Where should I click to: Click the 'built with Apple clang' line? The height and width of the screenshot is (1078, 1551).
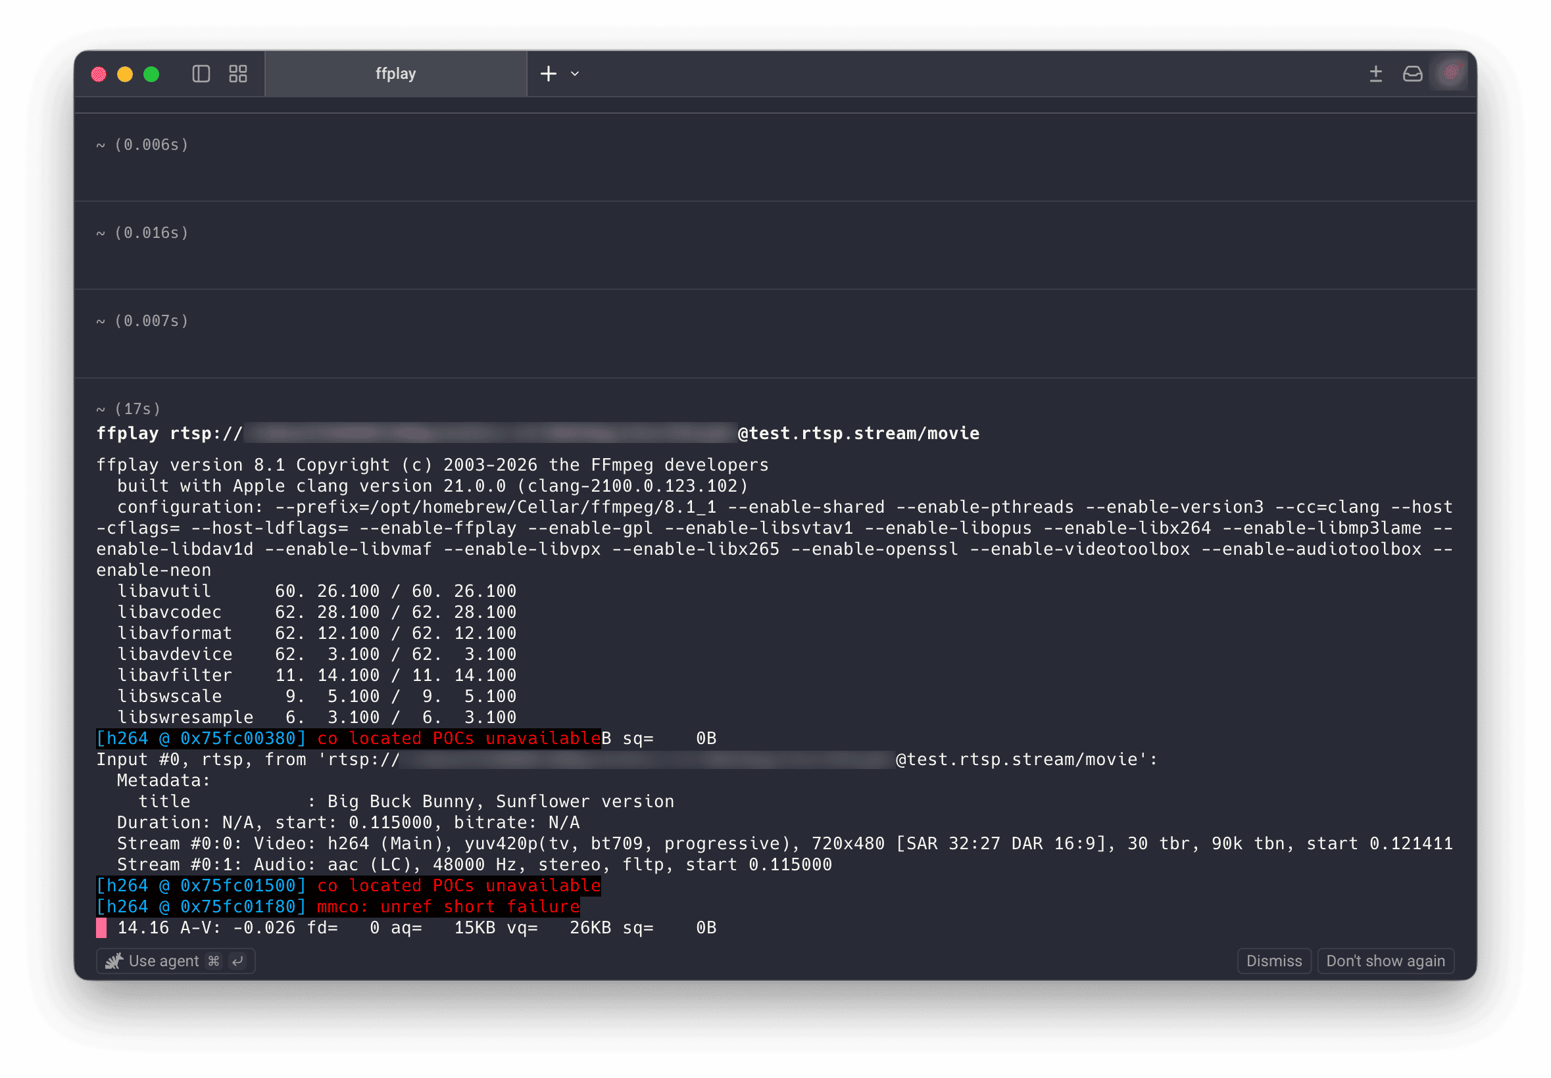point(432,486)
